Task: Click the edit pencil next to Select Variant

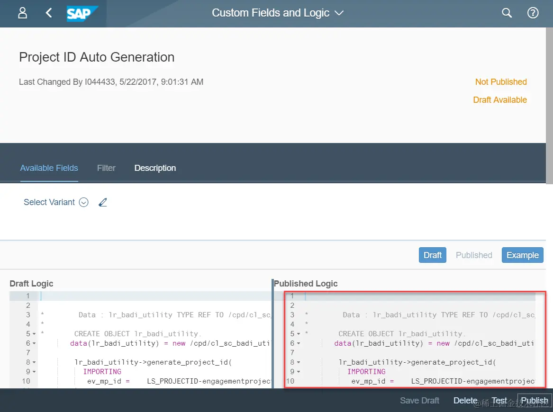Action: tap(103, 202)
